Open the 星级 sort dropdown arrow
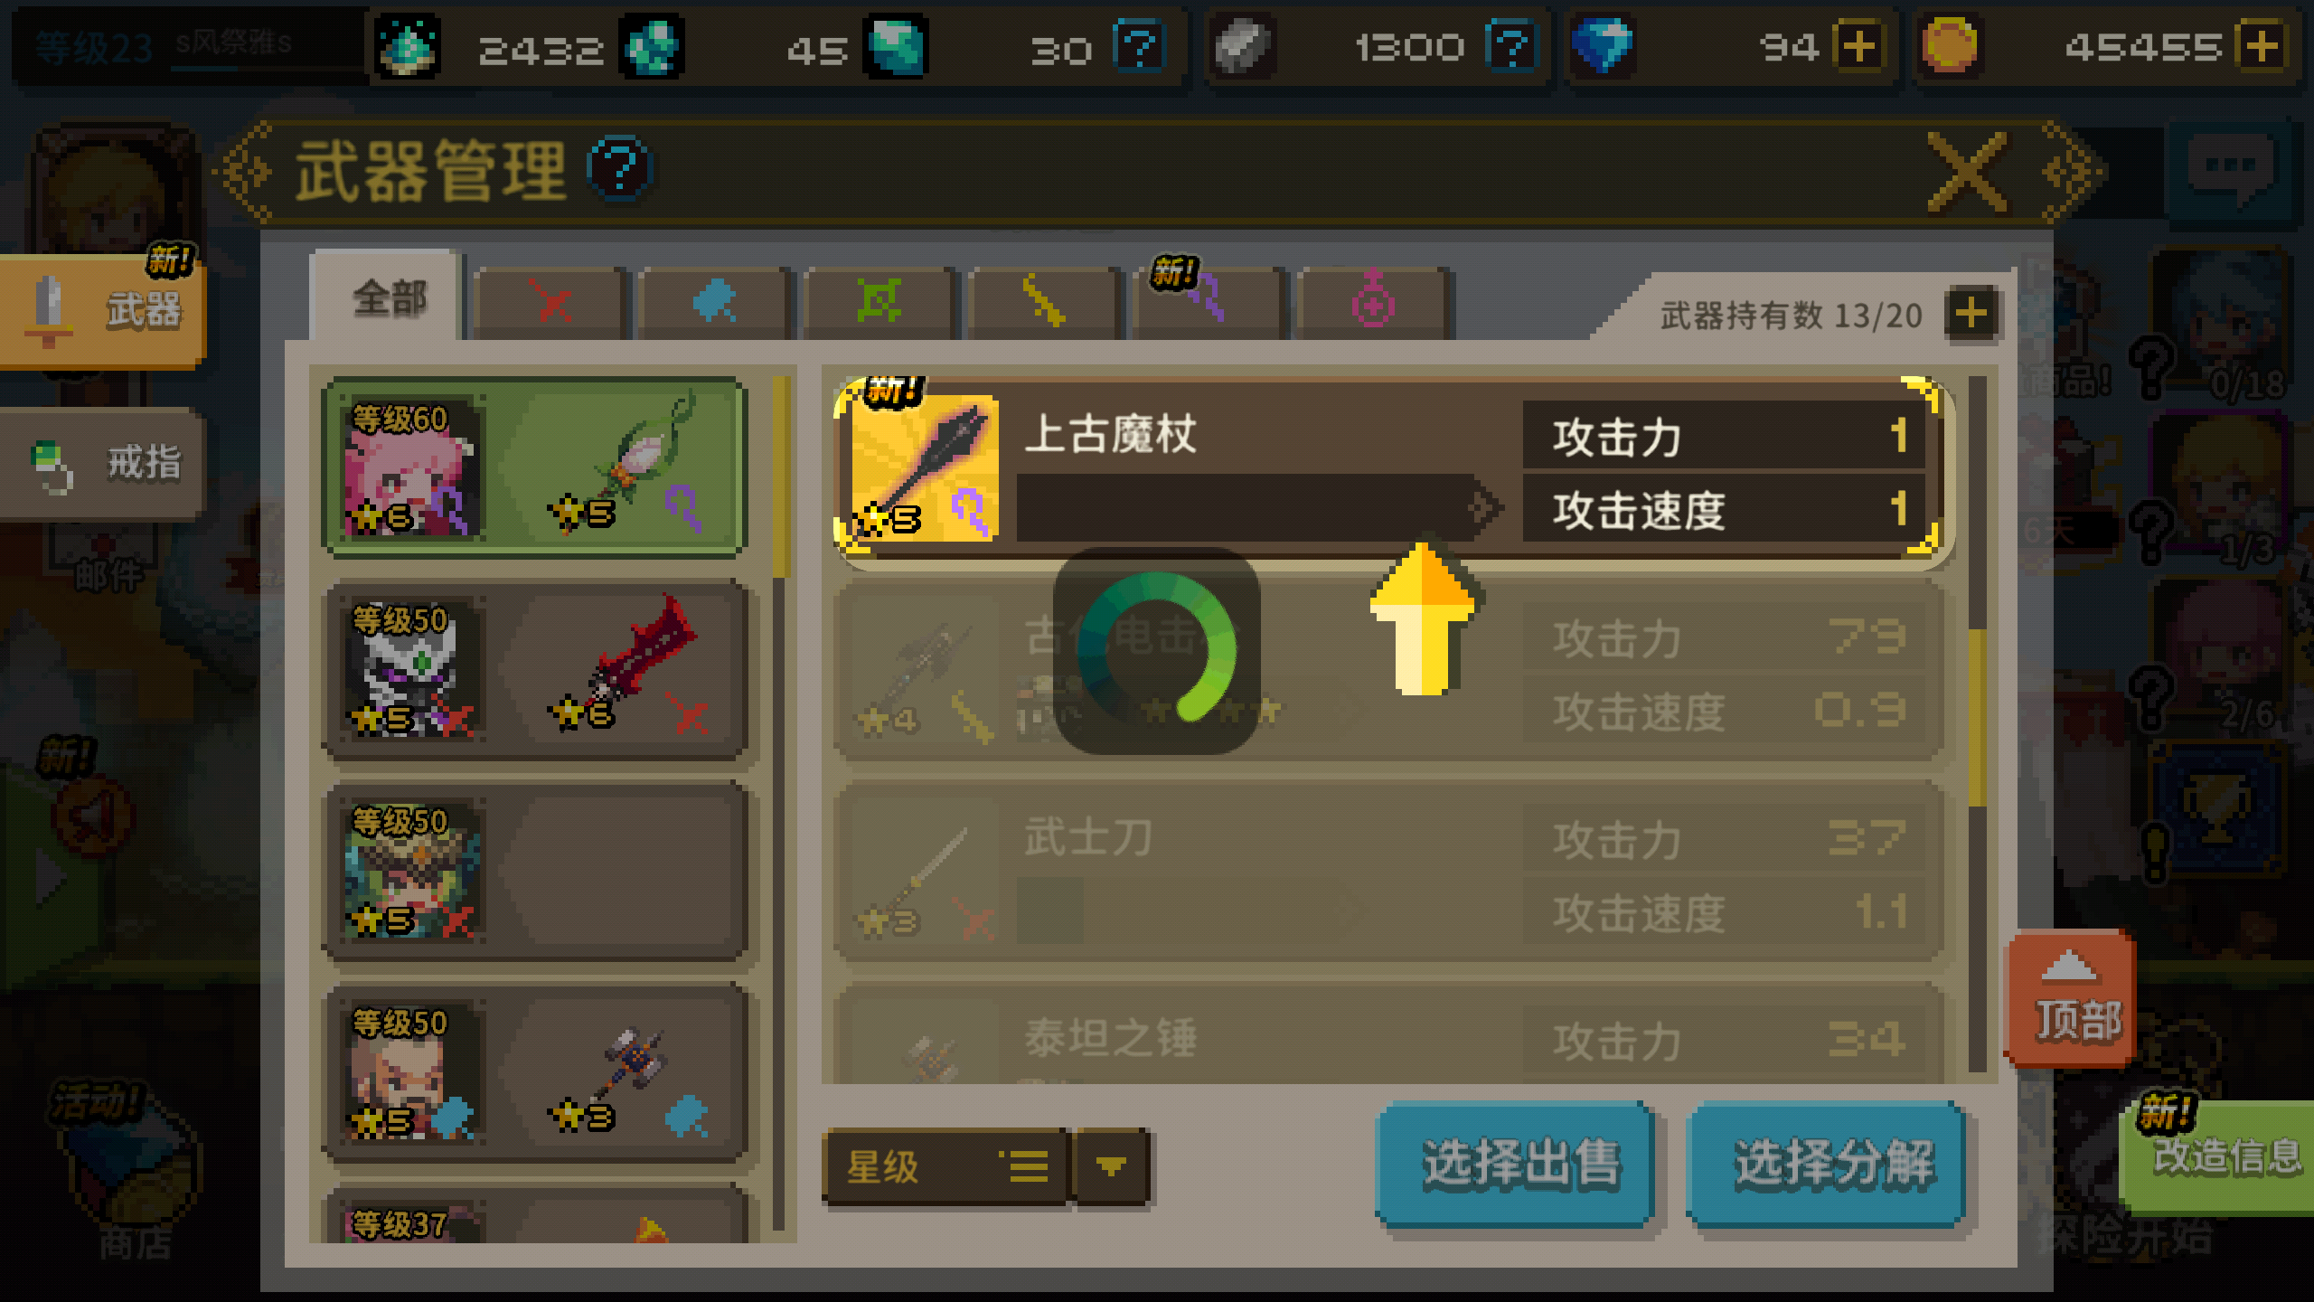Image resolution: width=2314 pixels, height=1302 pixels. tap(1111, 1166)
